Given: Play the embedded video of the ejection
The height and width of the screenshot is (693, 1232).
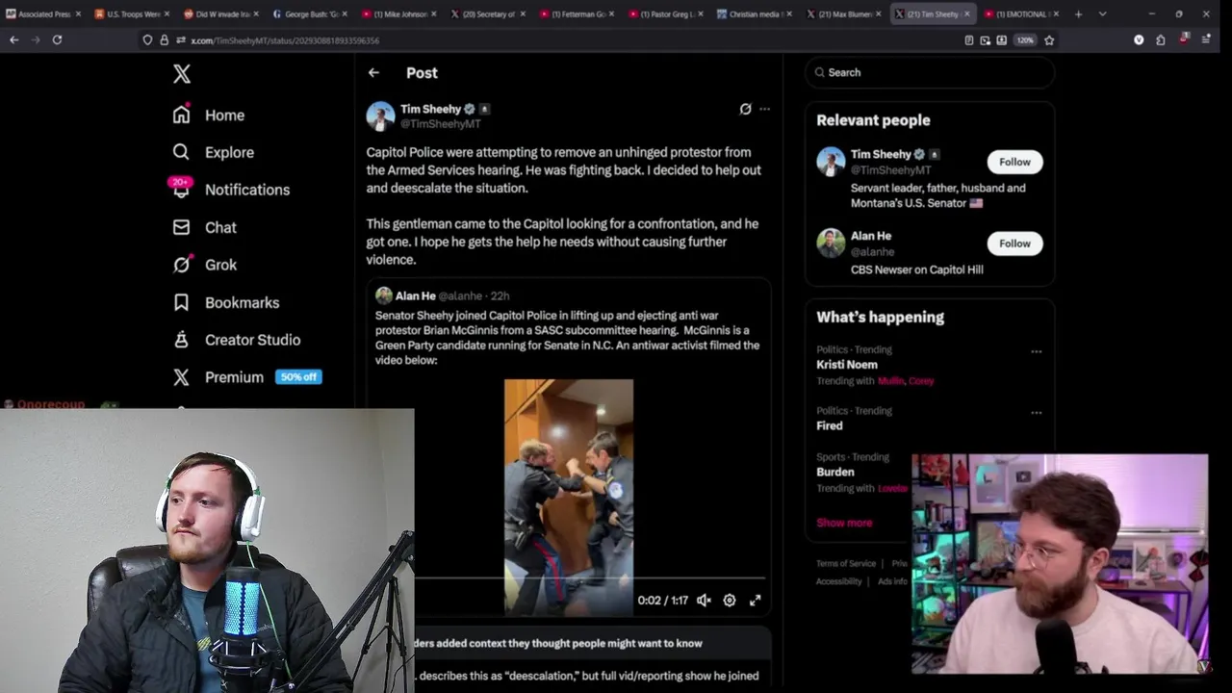Looking at the screenshot, I should click(x=569, y=497).
